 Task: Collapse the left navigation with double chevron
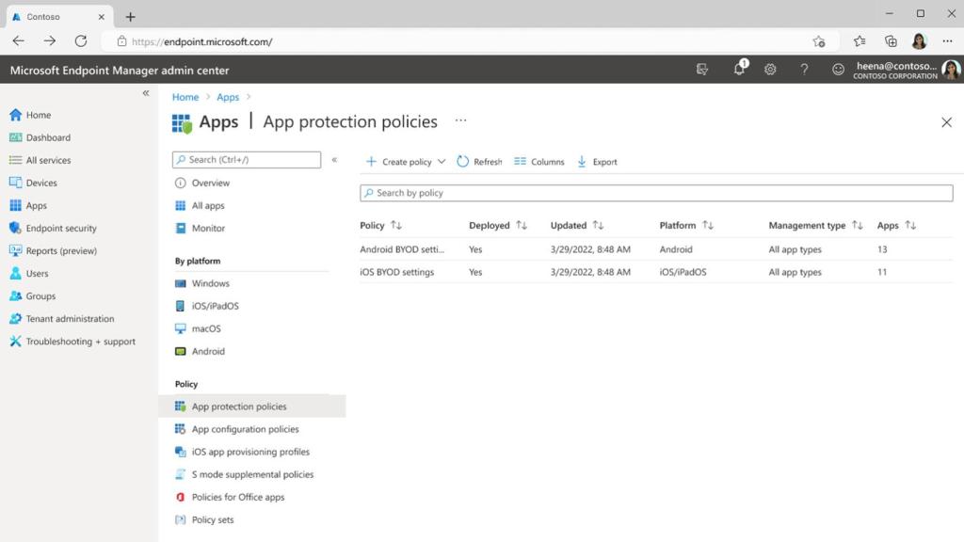pyautogui.click(x=146, y=93)
